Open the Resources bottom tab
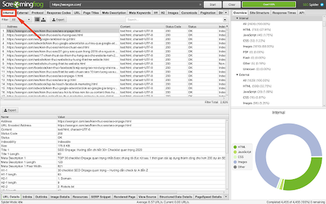The image size is (326, 204). (80, 197)
